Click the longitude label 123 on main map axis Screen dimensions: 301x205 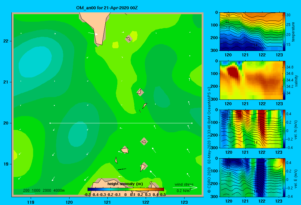[184, 202]
